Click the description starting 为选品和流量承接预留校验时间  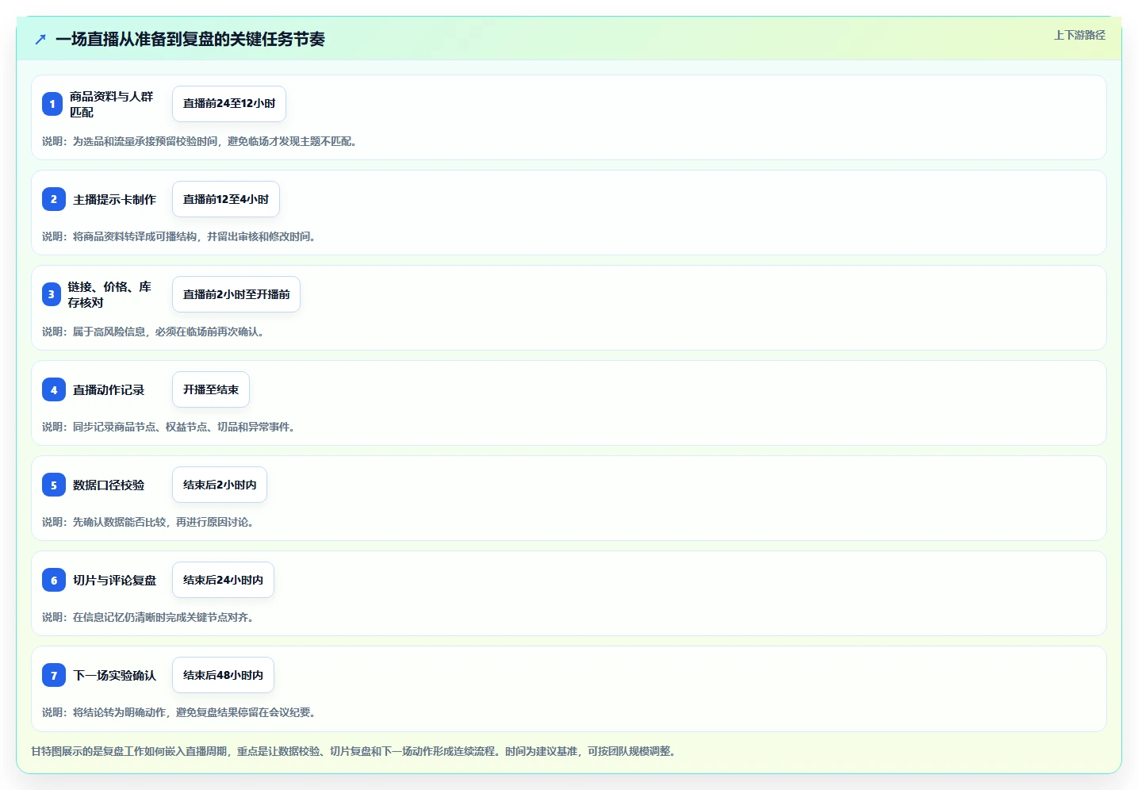pos(200,141)
